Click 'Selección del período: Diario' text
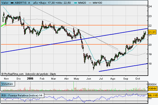 click(41, 74)
